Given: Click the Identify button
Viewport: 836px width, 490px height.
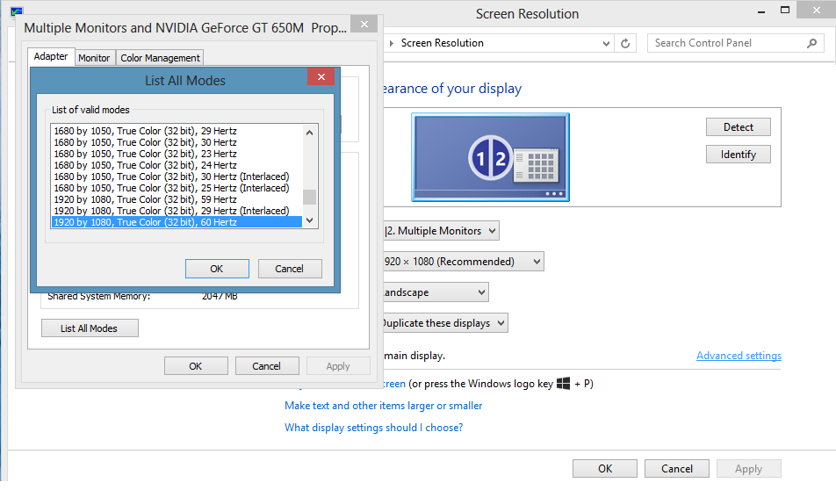Looking at the screenshot, I should tap(739, 154).
